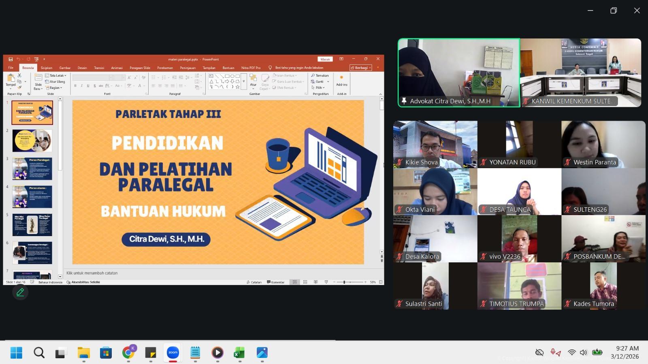
Task: Open Zoom from the Windows taskbar
Action: point(173,353)
